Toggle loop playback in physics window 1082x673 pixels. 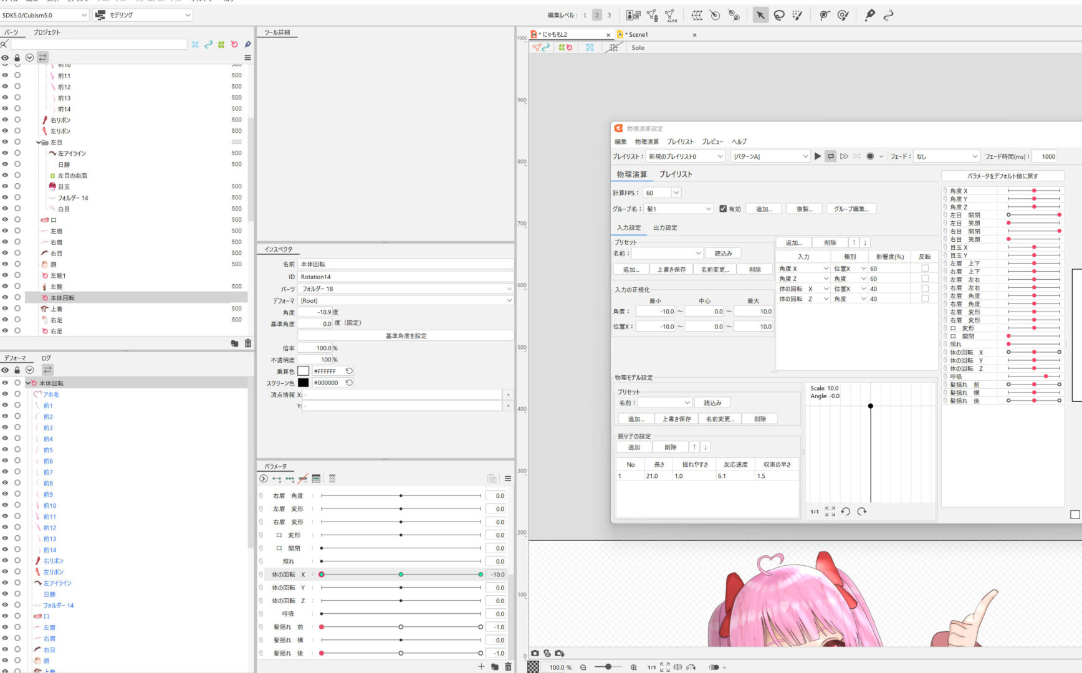(830, 156)
